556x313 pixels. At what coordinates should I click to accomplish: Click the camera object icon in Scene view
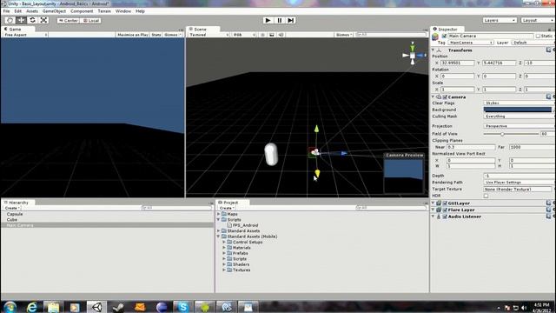[x=314, y=153]
